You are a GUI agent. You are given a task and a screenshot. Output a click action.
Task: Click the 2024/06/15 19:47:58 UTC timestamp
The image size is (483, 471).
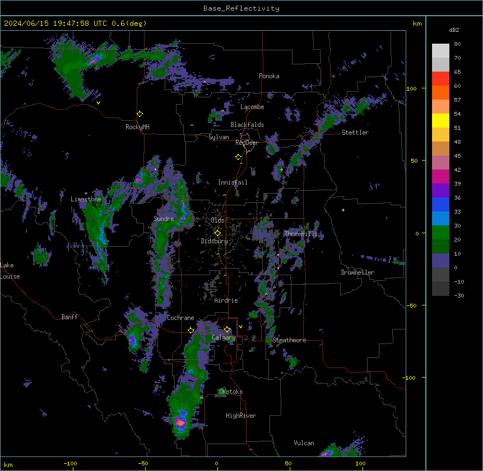[x=55, y=23]
